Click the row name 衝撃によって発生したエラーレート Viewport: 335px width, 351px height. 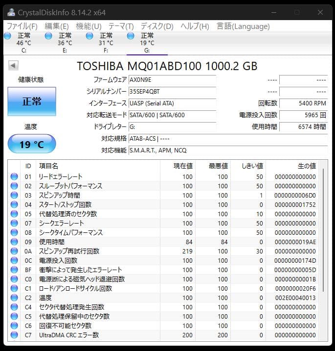(x=80, y=270)
